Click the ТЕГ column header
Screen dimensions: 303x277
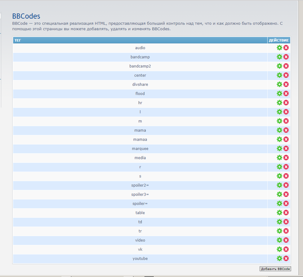coord(140,40)
